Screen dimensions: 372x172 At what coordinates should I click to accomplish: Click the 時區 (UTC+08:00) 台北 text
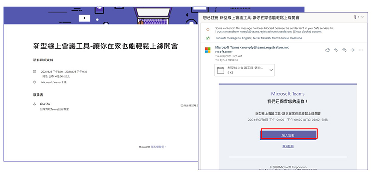pyautogui.click(x=56, y=76)
